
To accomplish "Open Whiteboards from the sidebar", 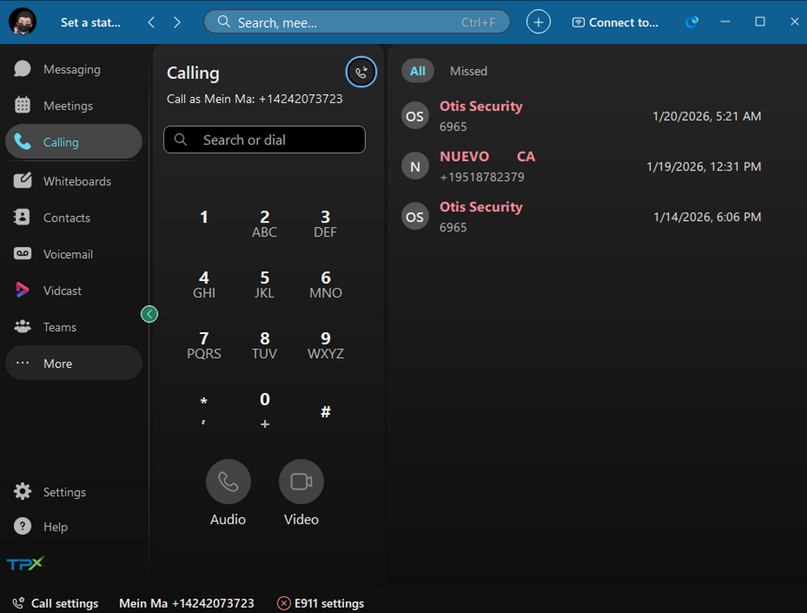I will point(74,181).
